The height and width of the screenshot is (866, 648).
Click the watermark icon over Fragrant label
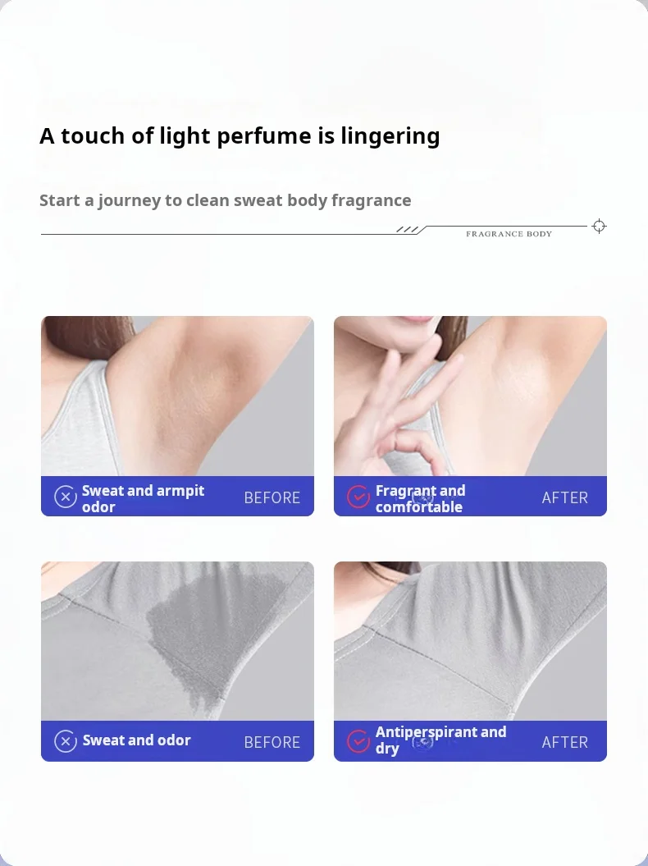[x=422, y=497]
